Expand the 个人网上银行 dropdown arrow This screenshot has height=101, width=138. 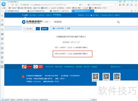38,29
